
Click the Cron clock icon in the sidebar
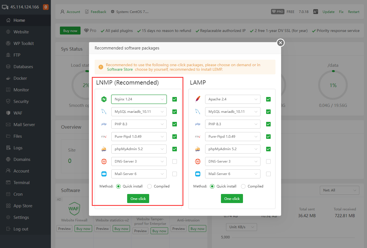pyautogui.click(x=8, y=194)
